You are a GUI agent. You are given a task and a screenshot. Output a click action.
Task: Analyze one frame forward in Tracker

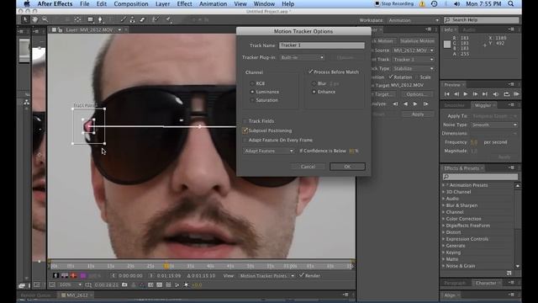[426, 104]
